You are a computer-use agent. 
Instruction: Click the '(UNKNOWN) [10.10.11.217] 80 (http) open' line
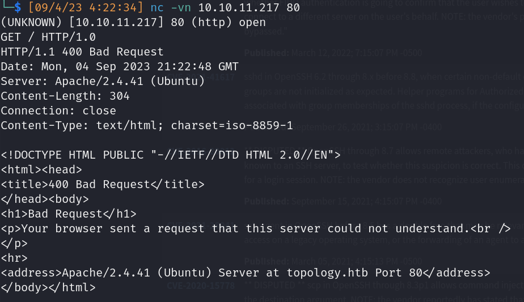pos(133,23)
